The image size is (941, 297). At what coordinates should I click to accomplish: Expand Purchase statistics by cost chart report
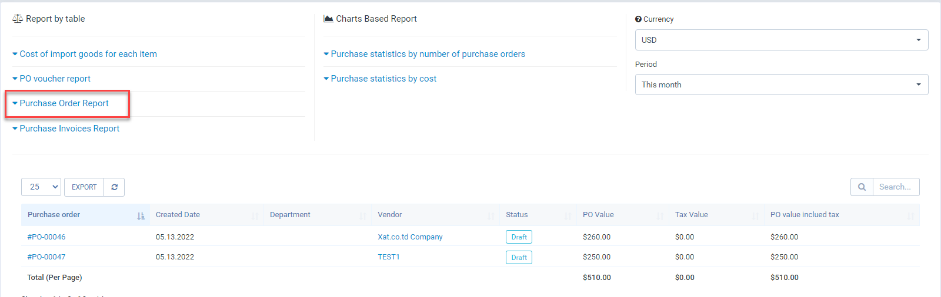[383, 79]
